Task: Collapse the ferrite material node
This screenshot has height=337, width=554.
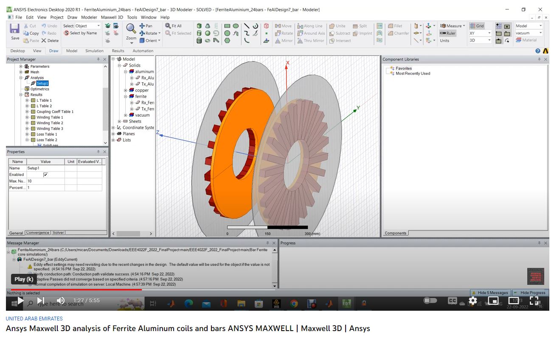Action: (x=126, y=97)
